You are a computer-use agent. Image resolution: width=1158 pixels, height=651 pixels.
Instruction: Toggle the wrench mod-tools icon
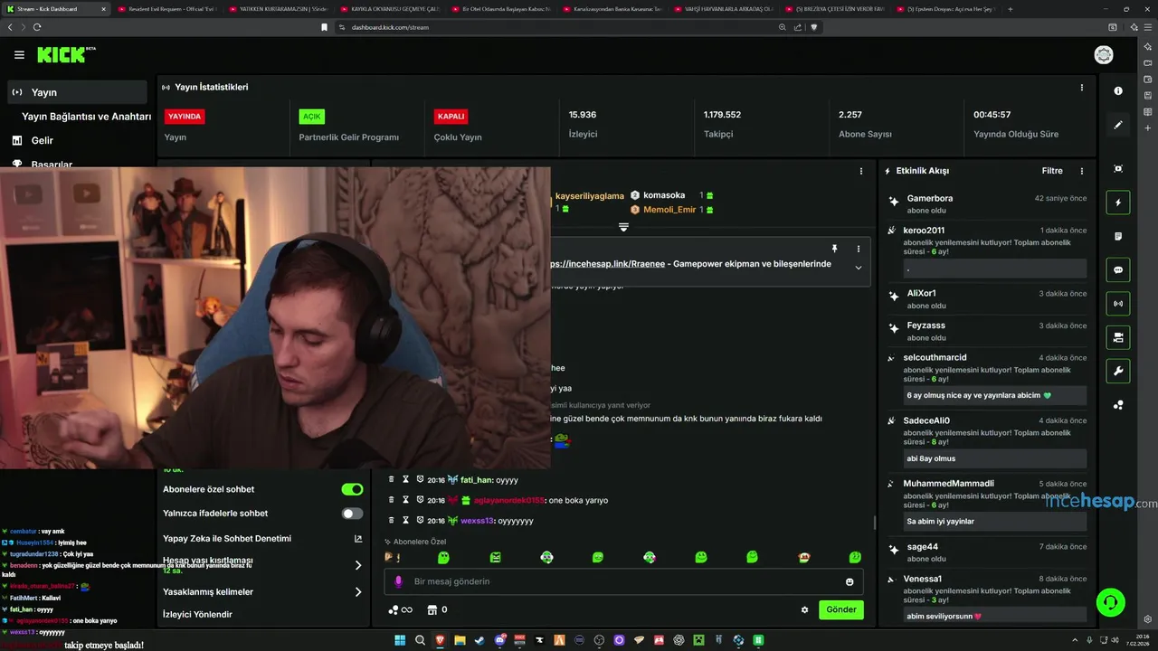1118,371
